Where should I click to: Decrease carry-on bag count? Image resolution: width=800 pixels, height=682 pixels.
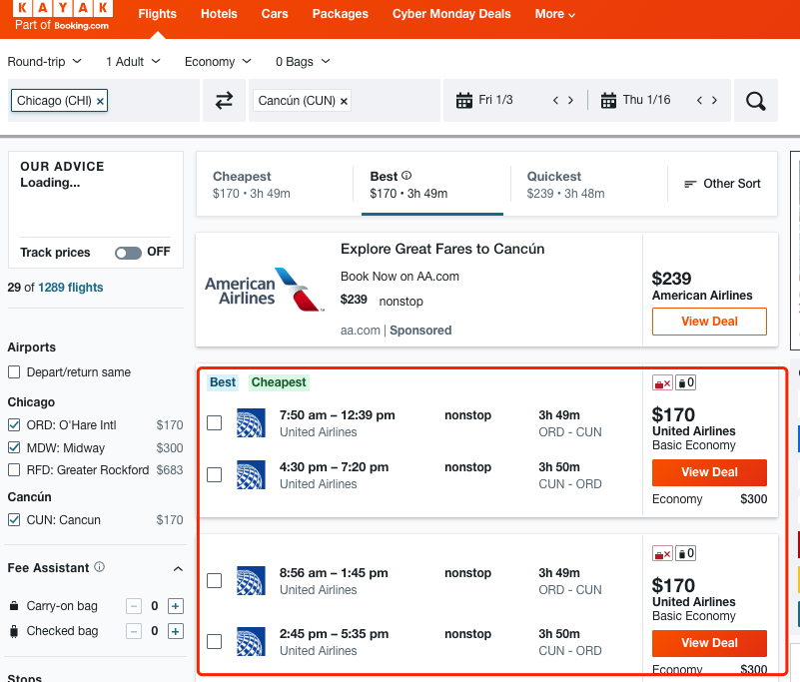pyautogui.click(x=134, y=606)
